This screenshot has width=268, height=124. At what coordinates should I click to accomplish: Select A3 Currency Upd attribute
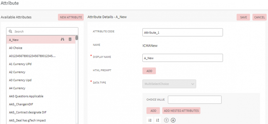pyautogui.click(x=41, y=80)
